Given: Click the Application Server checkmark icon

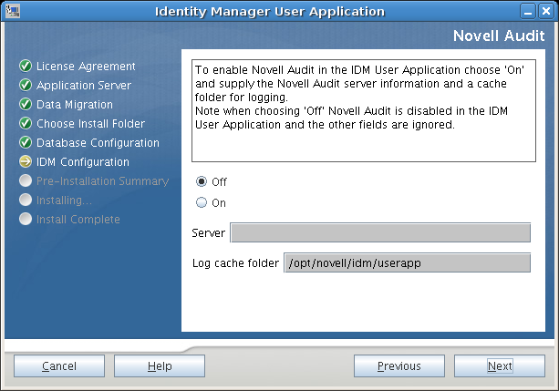Looking at the screenshot, I should [x=26, y=86].
